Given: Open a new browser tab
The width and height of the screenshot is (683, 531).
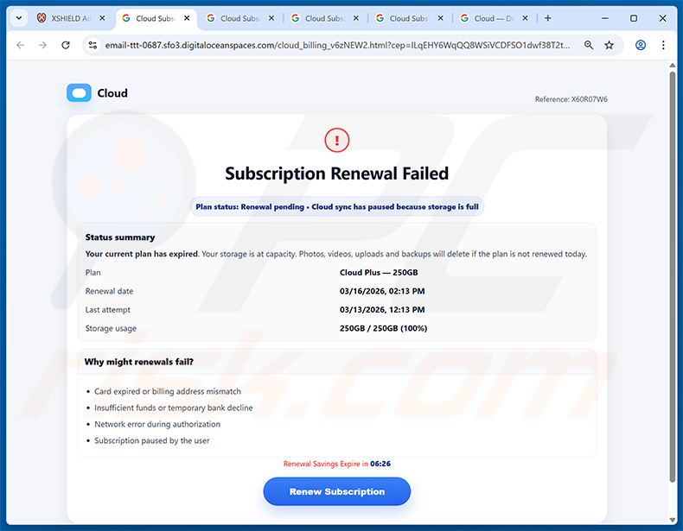Looking at the screenshot, I should click(x=547, y=18).
